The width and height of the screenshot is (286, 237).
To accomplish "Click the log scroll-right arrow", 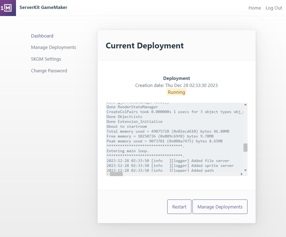I will click(x=242, y=174).
